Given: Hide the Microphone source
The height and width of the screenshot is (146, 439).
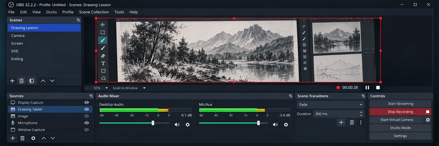Looking at the screenshot, I should coord(87,123).
